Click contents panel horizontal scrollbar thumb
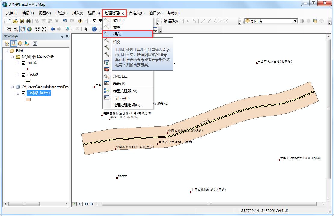This screenshot has height=216, width=334. (24, 204)
